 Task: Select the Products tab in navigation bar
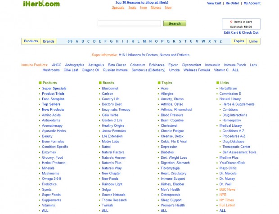(31, 41)
